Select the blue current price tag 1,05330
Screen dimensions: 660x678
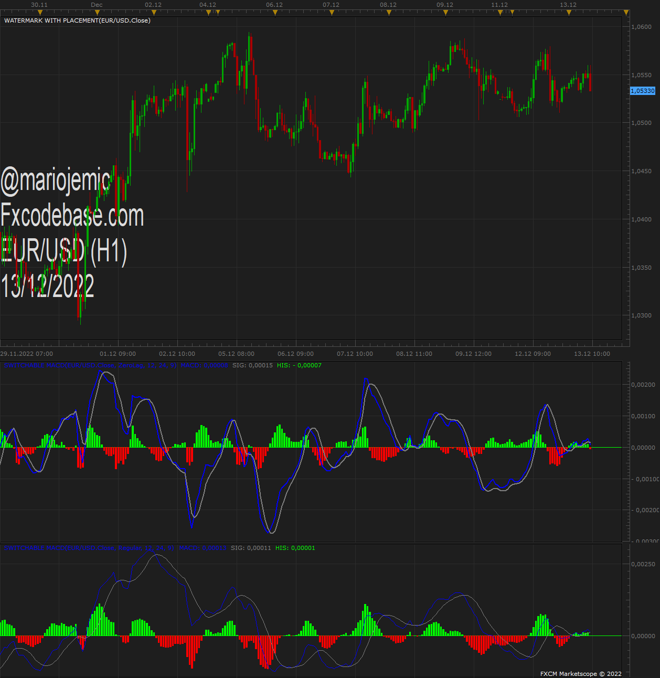(643, 91)
